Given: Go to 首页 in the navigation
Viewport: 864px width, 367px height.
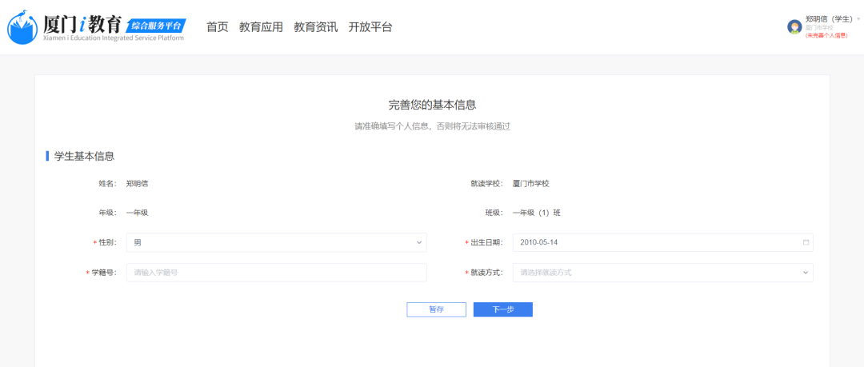Looking at the screenshot, I should pyautogui.click(x=217, y=27).
